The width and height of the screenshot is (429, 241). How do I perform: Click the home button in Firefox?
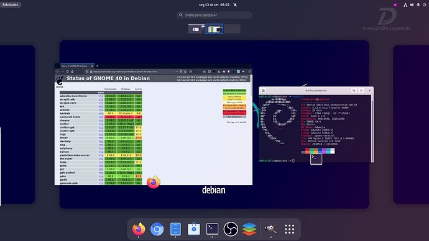(73, 71)
